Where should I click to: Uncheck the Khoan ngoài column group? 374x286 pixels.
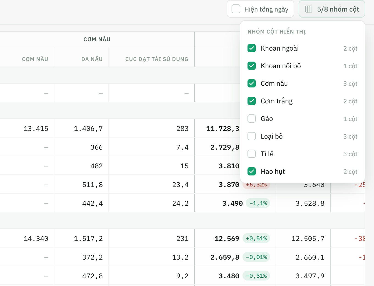pyautogui.click(x=252, y=48)
